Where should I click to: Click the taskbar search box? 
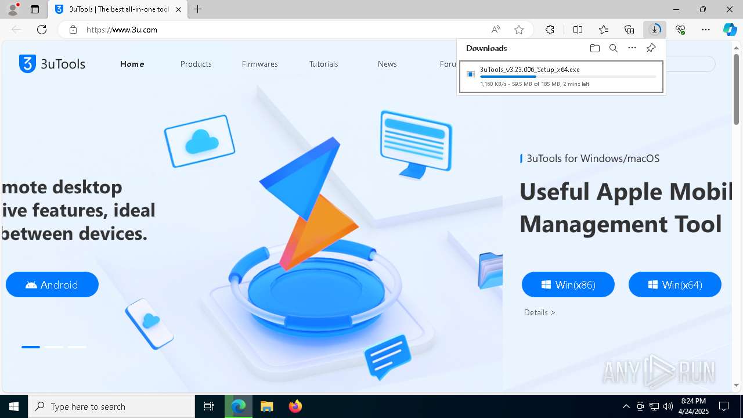[x=111, y=406]
